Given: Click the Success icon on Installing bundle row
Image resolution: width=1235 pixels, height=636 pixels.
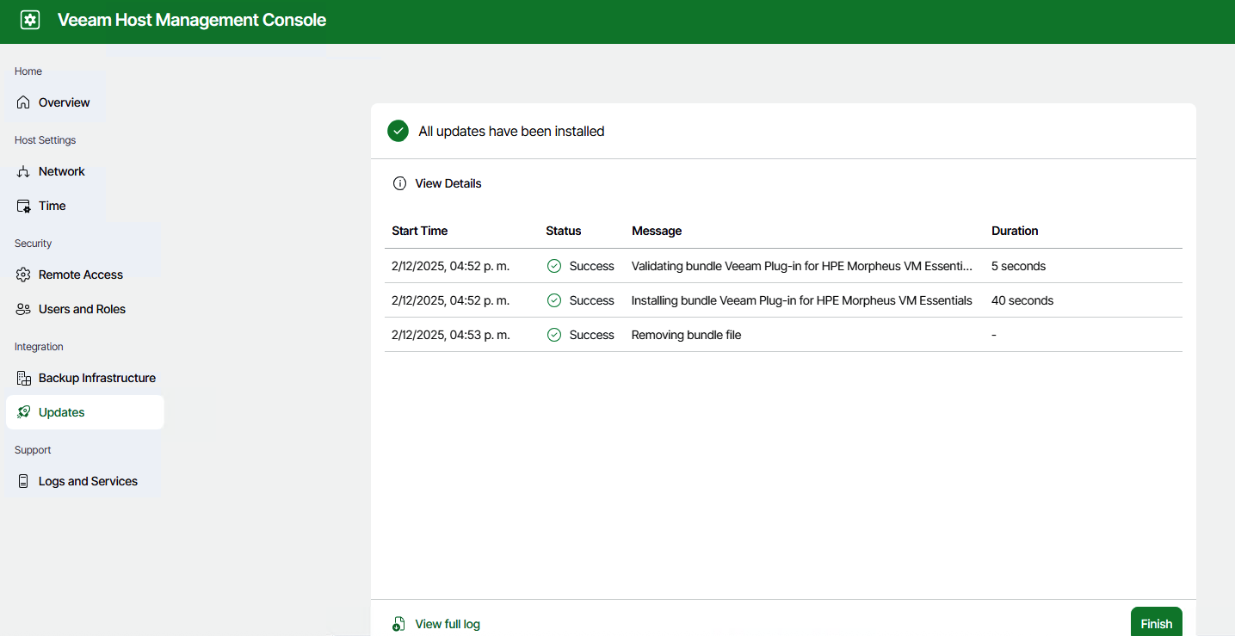Looking at the screenshot, I should coord(554,300).
